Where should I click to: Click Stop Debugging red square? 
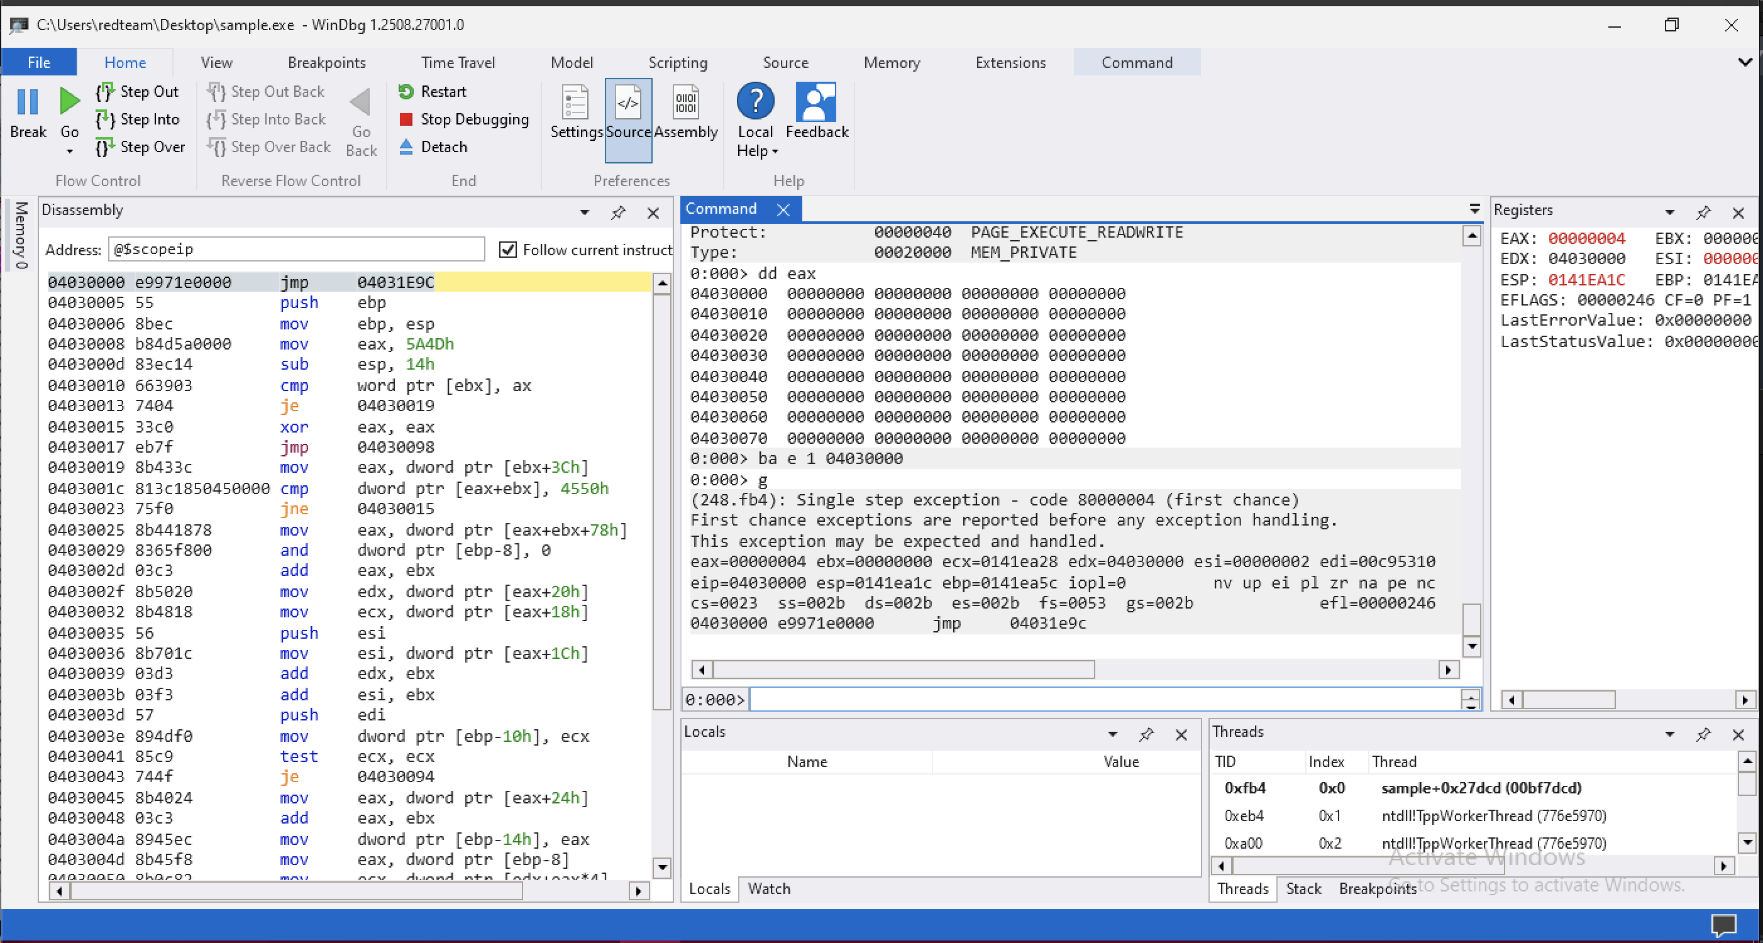coord(406,119)
